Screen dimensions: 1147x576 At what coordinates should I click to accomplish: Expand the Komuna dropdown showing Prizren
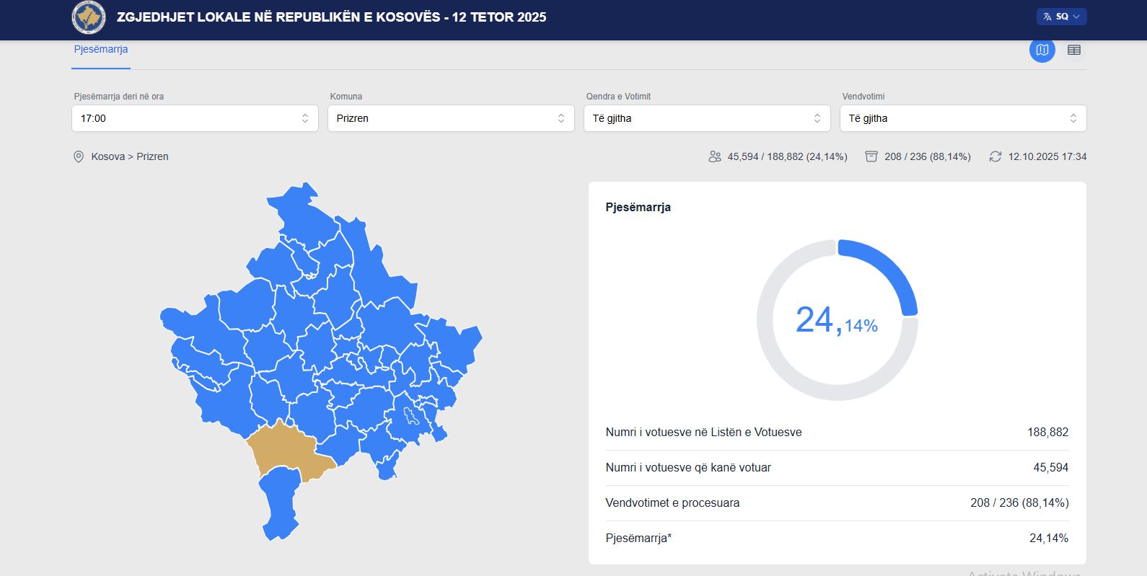click(x=451, y=118)
